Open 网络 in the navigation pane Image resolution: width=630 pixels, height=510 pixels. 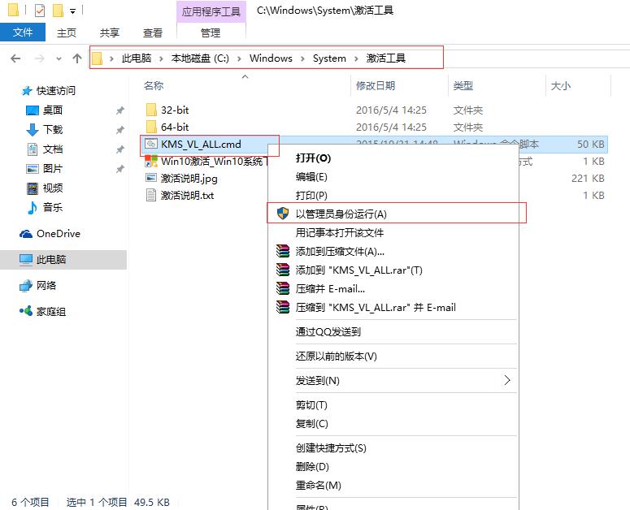point(46,286)
